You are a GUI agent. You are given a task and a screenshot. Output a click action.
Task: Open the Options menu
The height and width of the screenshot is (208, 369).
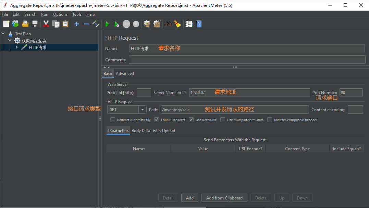point(60,14)
